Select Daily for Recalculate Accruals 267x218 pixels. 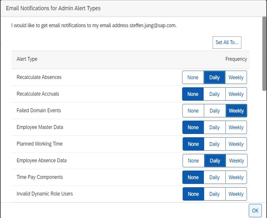[x=214, y=94]
